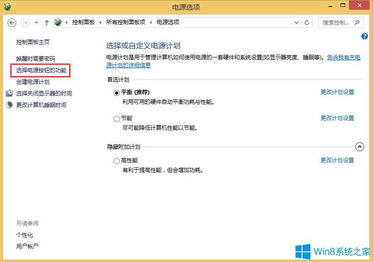Open 更改计划设置 for 节能 plan
373x262 pixels.
(x=337, y=118)
